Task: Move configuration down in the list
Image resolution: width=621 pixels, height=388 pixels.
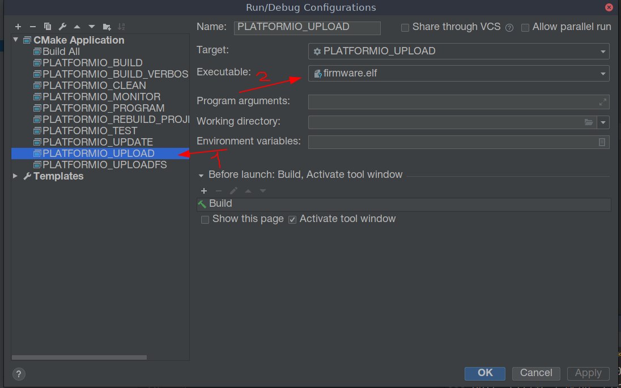Action: (92, 27)
